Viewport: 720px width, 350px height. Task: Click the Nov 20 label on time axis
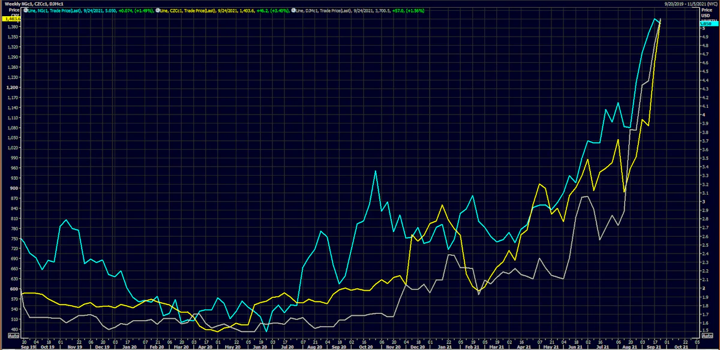point(393,346)
